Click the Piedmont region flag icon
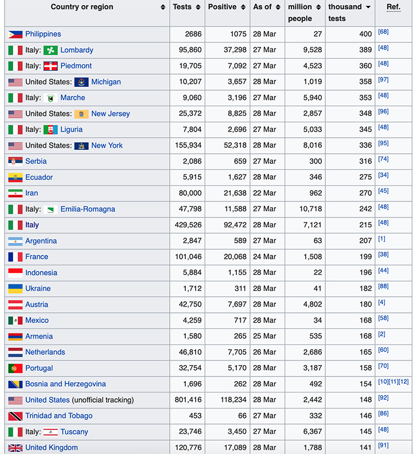This screenshot has height=454, width=413. point(50,67)
